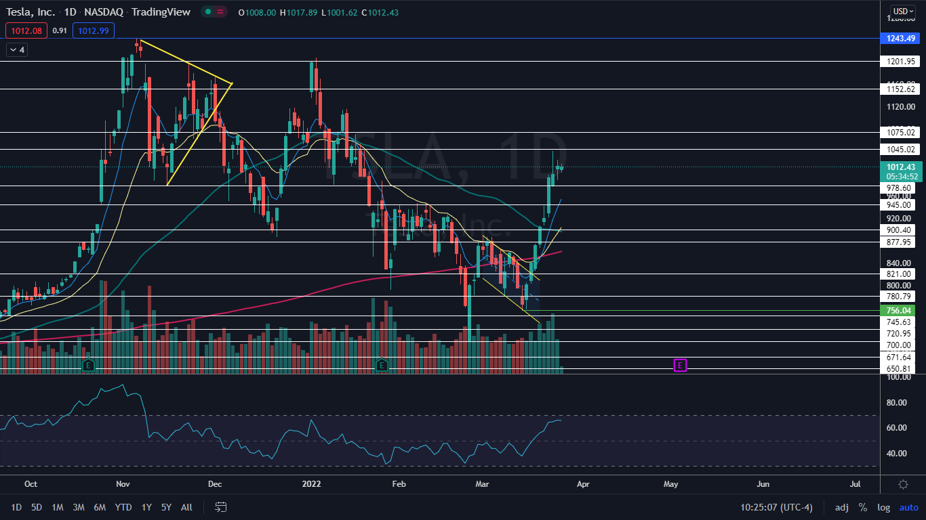Click the purple upcoming earnings E marker
Image resolution: width=926 pixels, height=520 pixels.
pyautogui.click(x=680, y=365)
